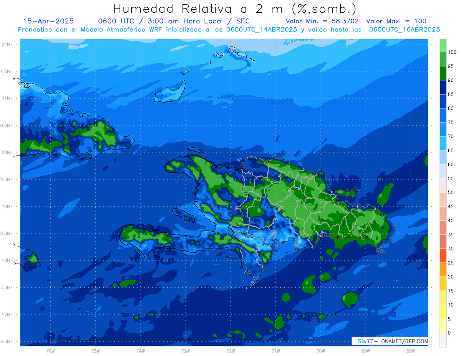Click the legend scale value "90"
461x356 pixels.
click(x=451, y=80)
